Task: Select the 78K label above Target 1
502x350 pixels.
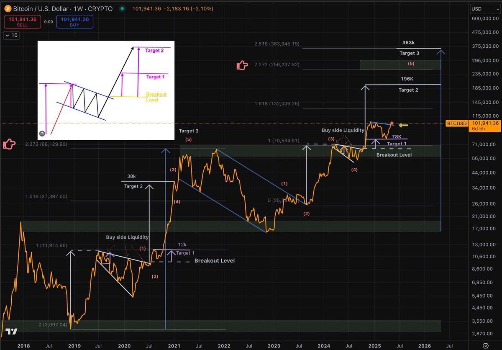Action: (397, 136)
